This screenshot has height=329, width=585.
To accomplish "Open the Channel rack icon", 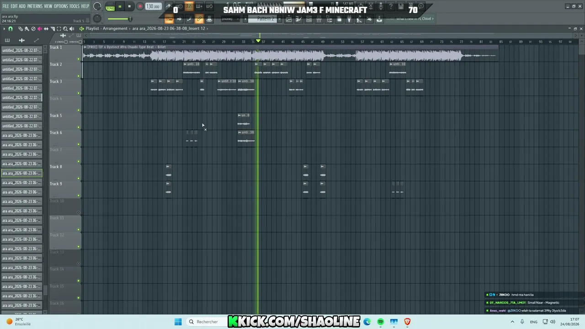I will point(308,19).
